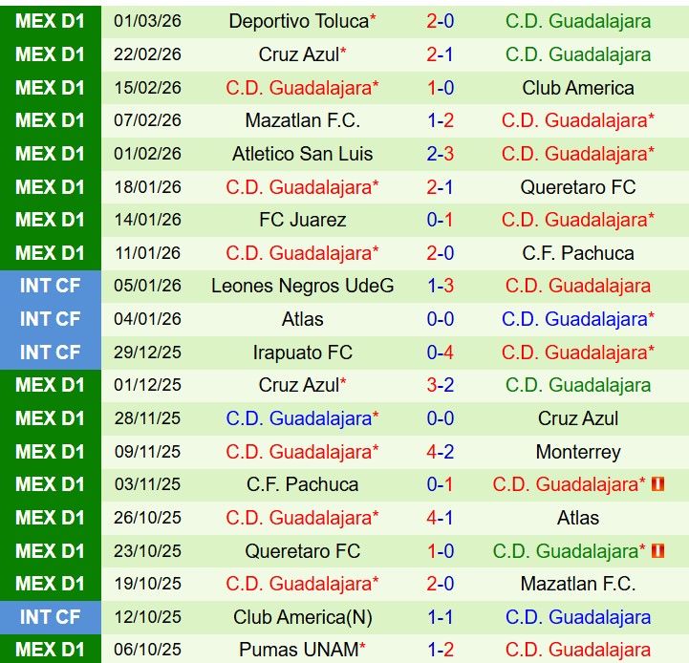
Task: Click the 3-2 score result
Action: [441, 386]
